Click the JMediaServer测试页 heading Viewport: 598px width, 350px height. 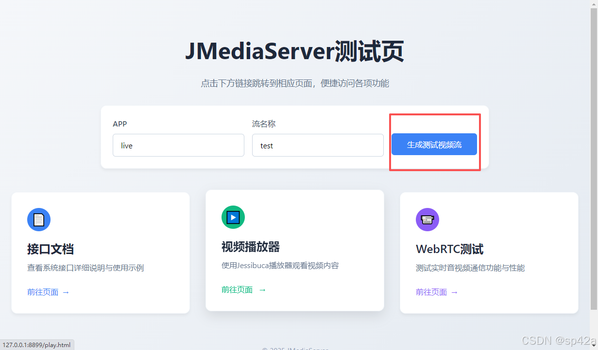click(294, 52)
